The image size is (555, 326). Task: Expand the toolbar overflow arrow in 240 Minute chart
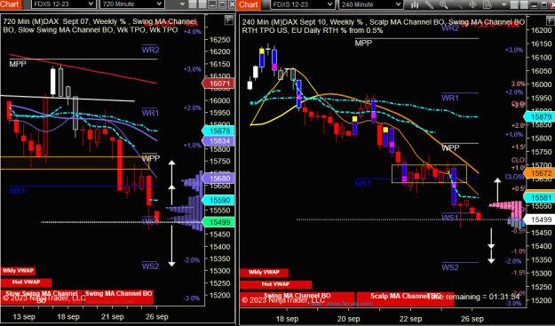coord(504,4)
